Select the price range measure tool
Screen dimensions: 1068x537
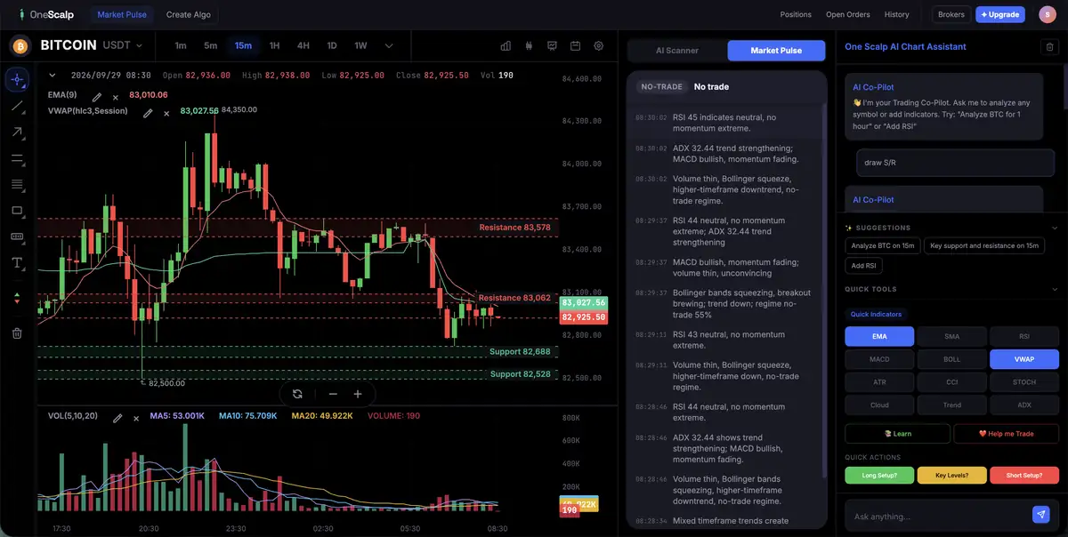17,237
